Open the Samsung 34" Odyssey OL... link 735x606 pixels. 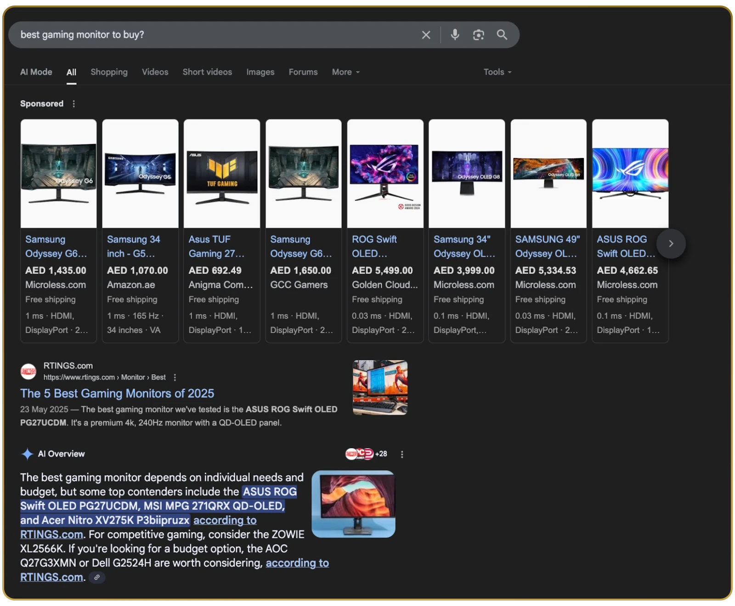(464, 247)
